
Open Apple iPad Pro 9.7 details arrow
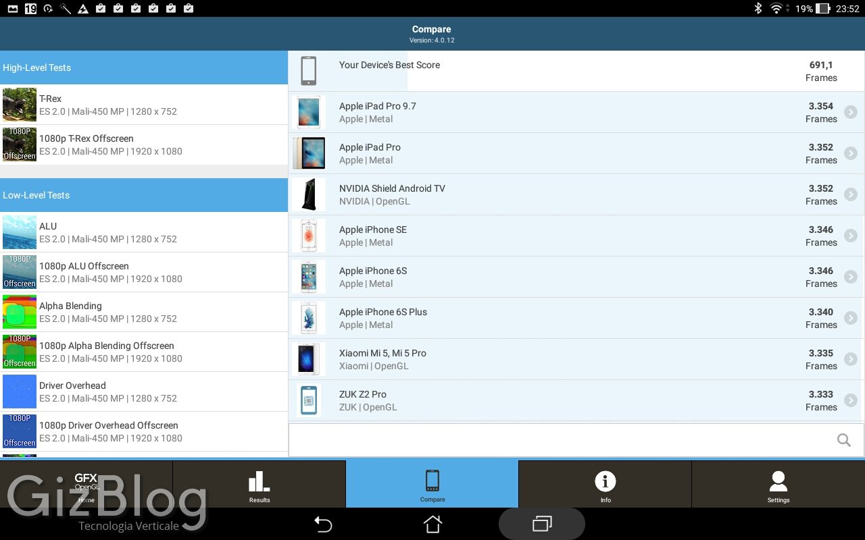pyautogui.click(x=851, y=112)
